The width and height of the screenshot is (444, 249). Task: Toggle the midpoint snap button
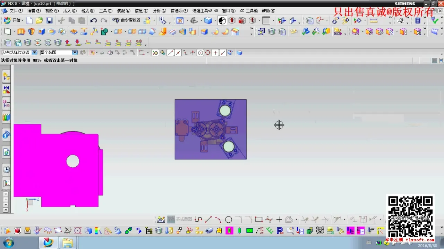[x=178, y=53]
